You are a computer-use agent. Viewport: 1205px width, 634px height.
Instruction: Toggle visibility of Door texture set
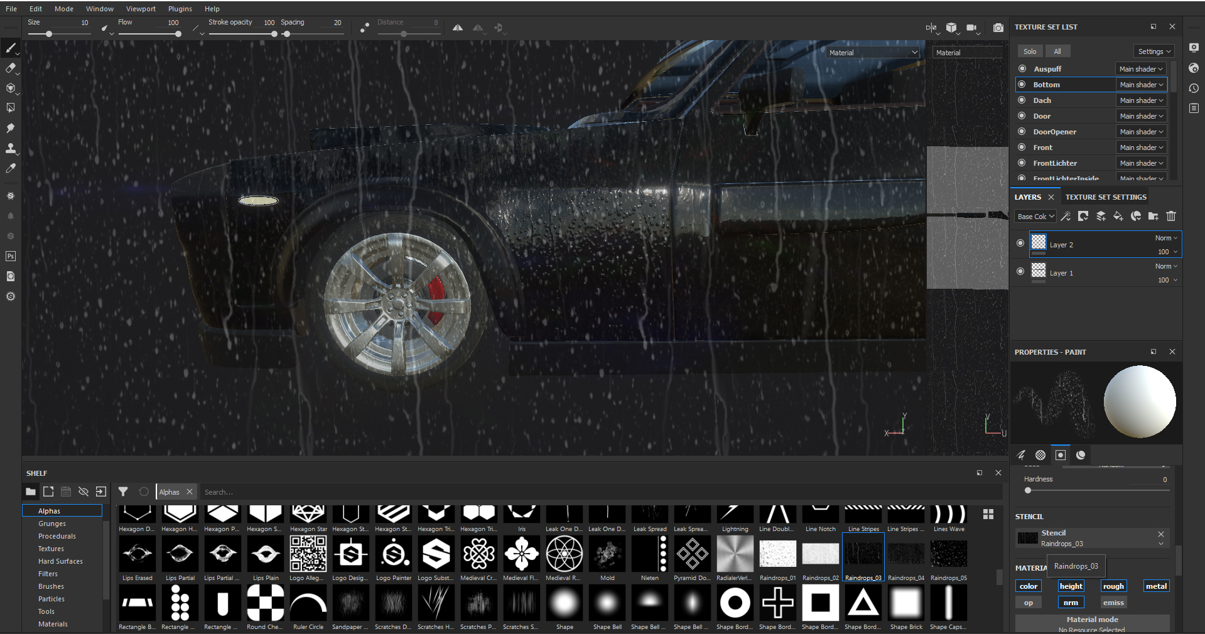click(1022, 116)
